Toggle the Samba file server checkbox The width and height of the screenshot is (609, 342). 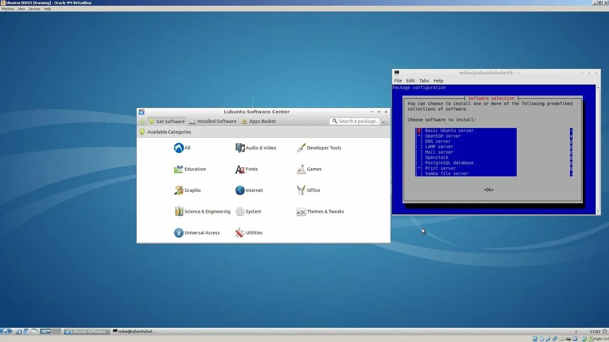pos(419,174)
